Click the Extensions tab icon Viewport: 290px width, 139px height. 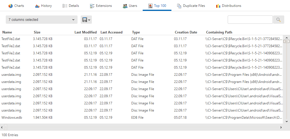pos(92,6)
